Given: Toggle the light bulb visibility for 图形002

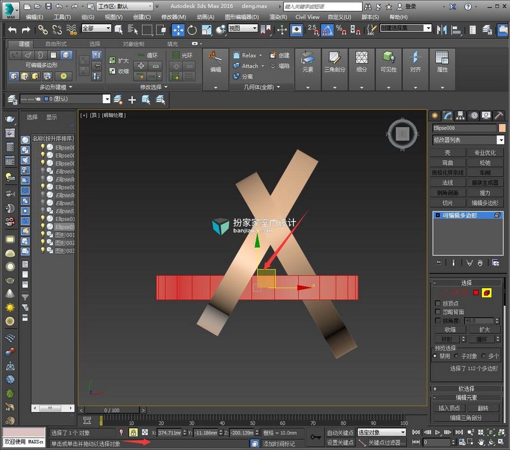Looking at the screenshot, I should point(42,243).
